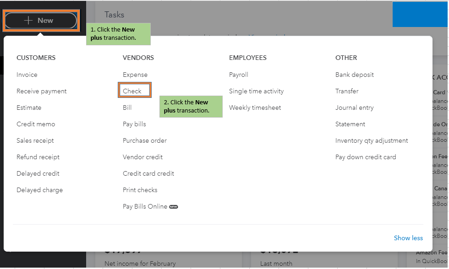449x269 pixels.
Task: Open Bank deposit option
Action: coord(355,75)
